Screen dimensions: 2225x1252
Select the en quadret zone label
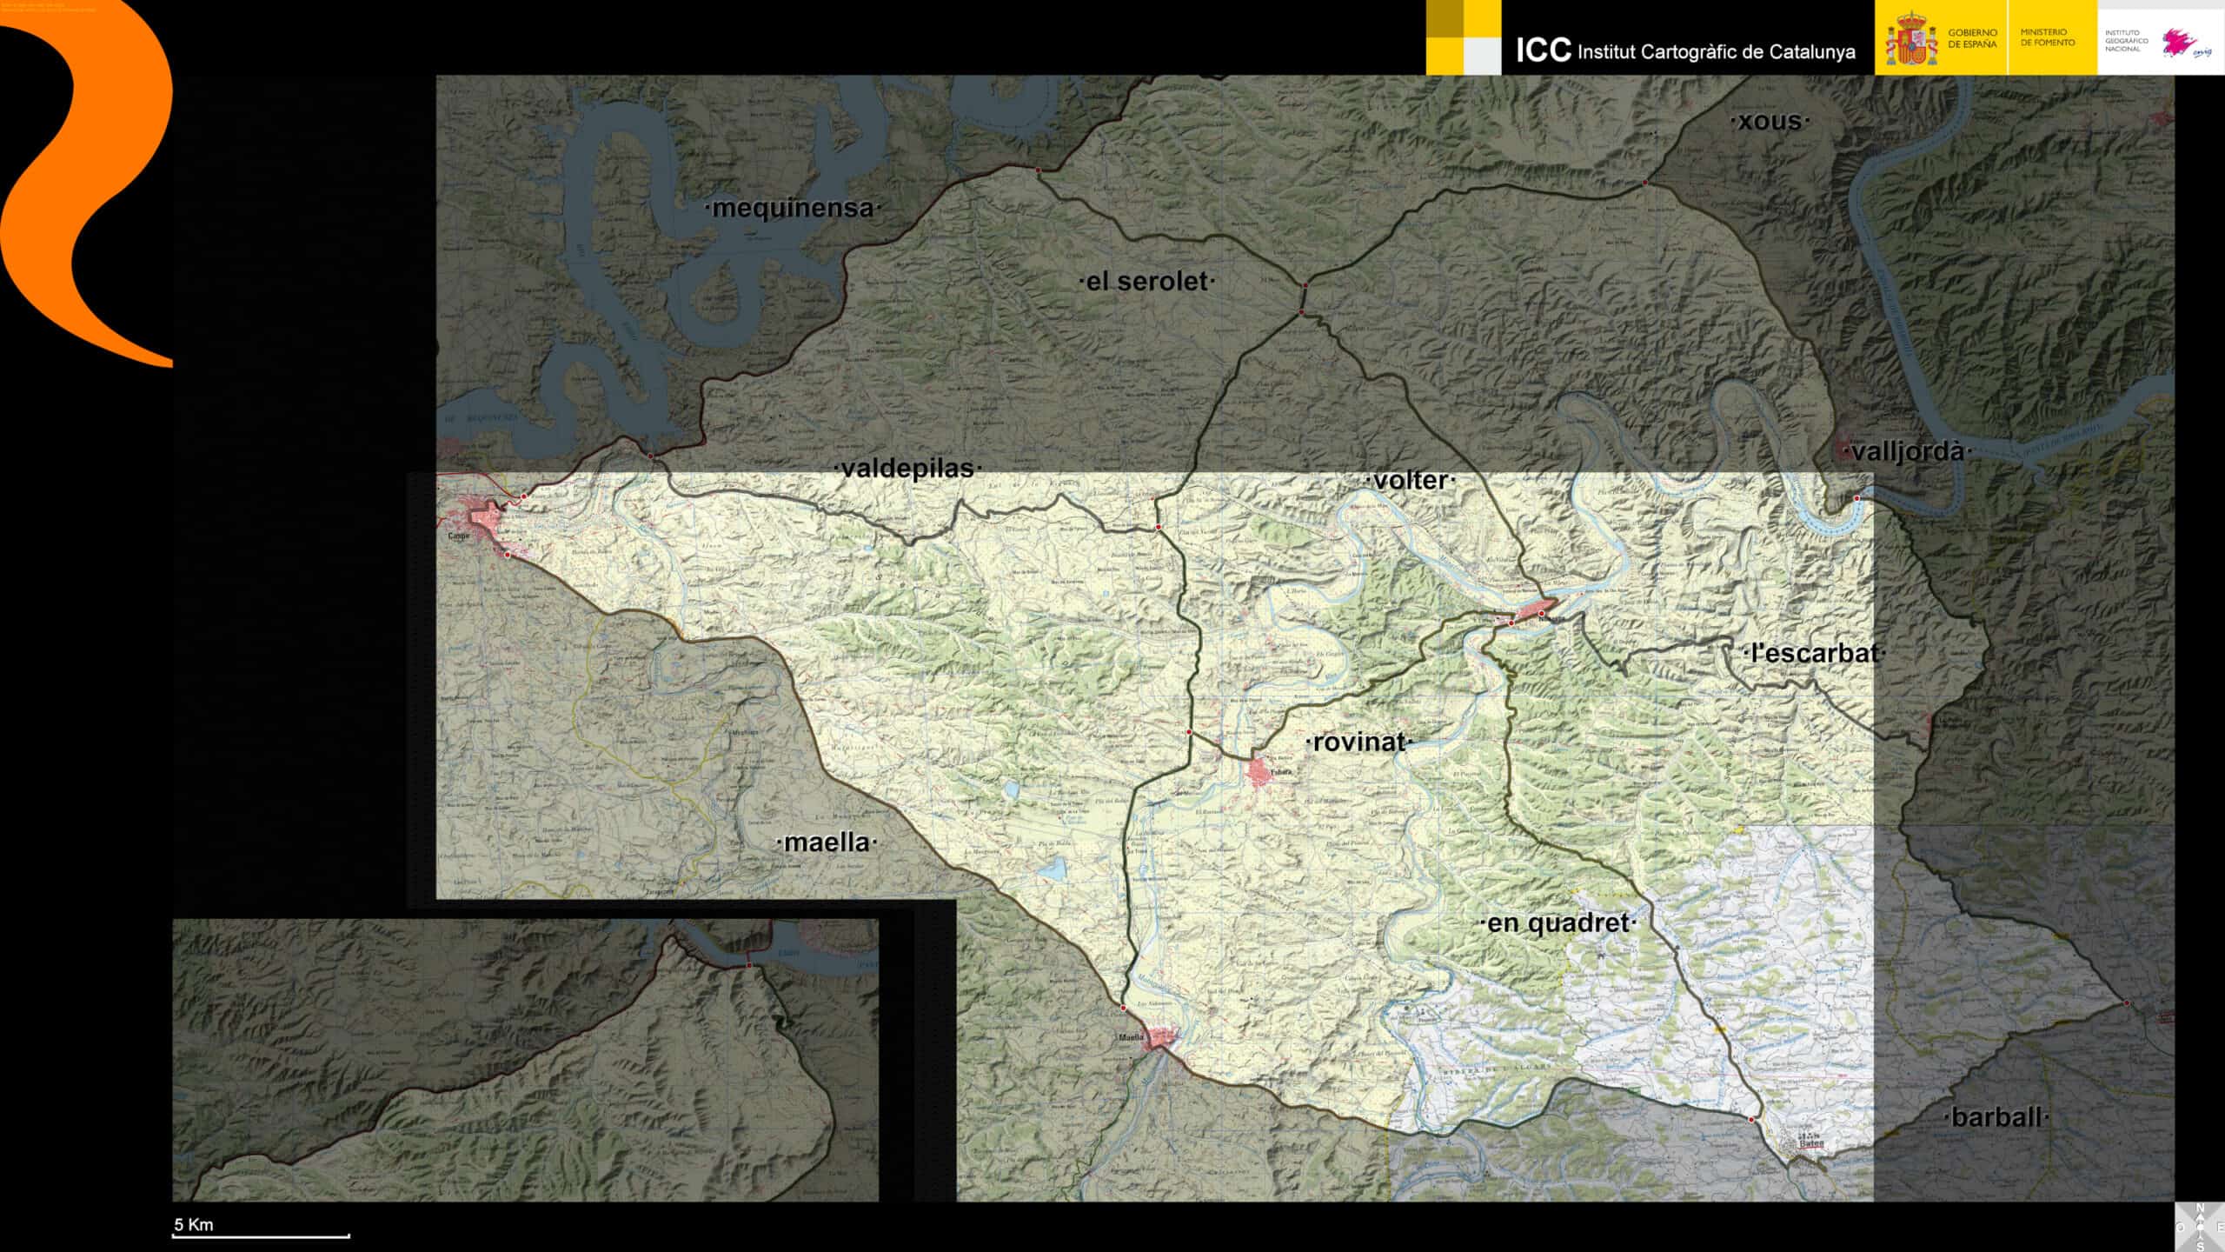pos(1557,923)
